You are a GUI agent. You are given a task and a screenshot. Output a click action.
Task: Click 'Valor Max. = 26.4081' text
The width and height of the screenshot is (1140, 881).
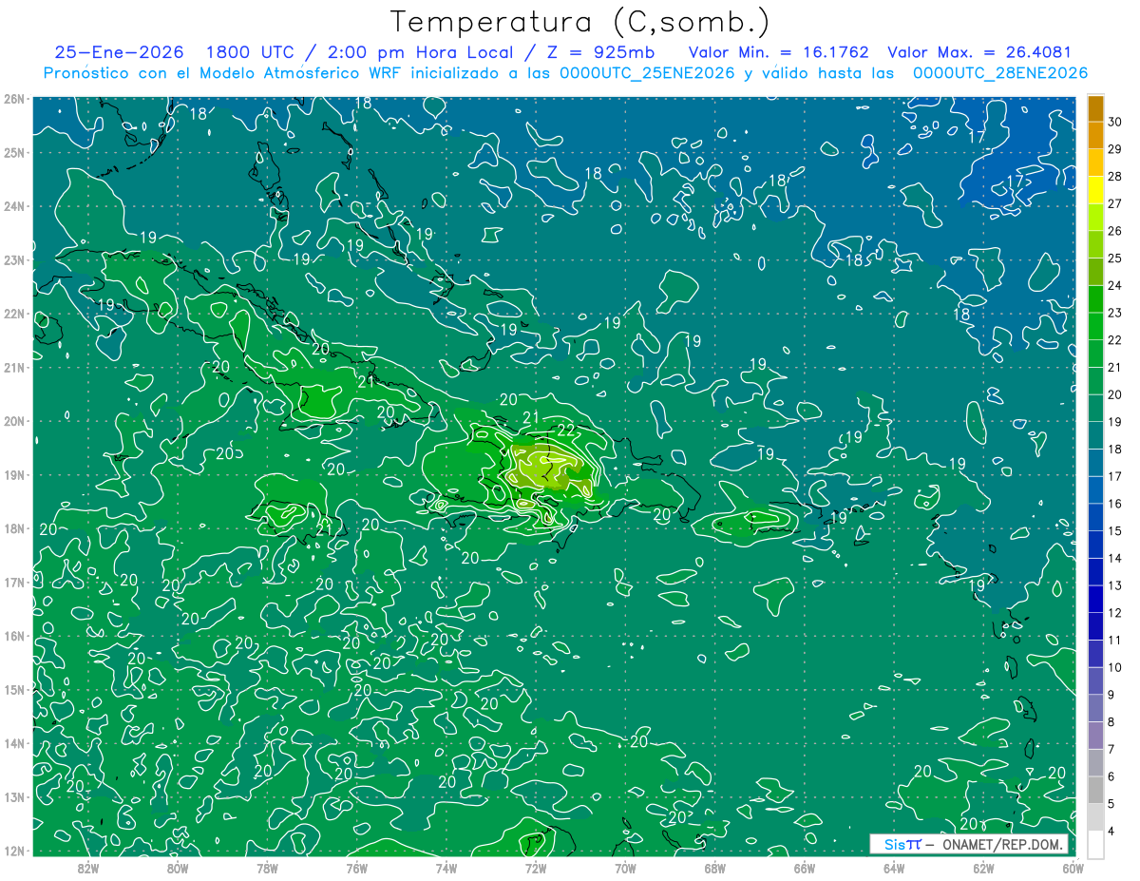pyautogui.click(x=979, y=53)
